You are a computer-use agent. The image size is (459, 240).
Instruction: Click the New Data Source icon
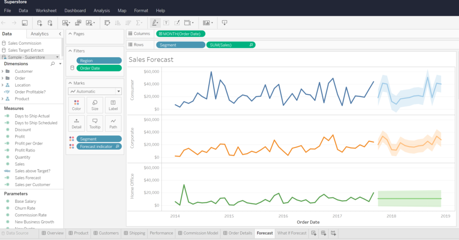pos(39,23)
